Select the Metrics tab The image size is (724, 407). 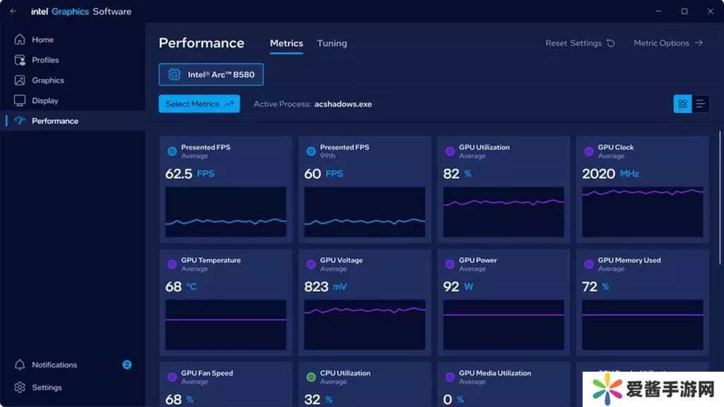pos(286,43)
